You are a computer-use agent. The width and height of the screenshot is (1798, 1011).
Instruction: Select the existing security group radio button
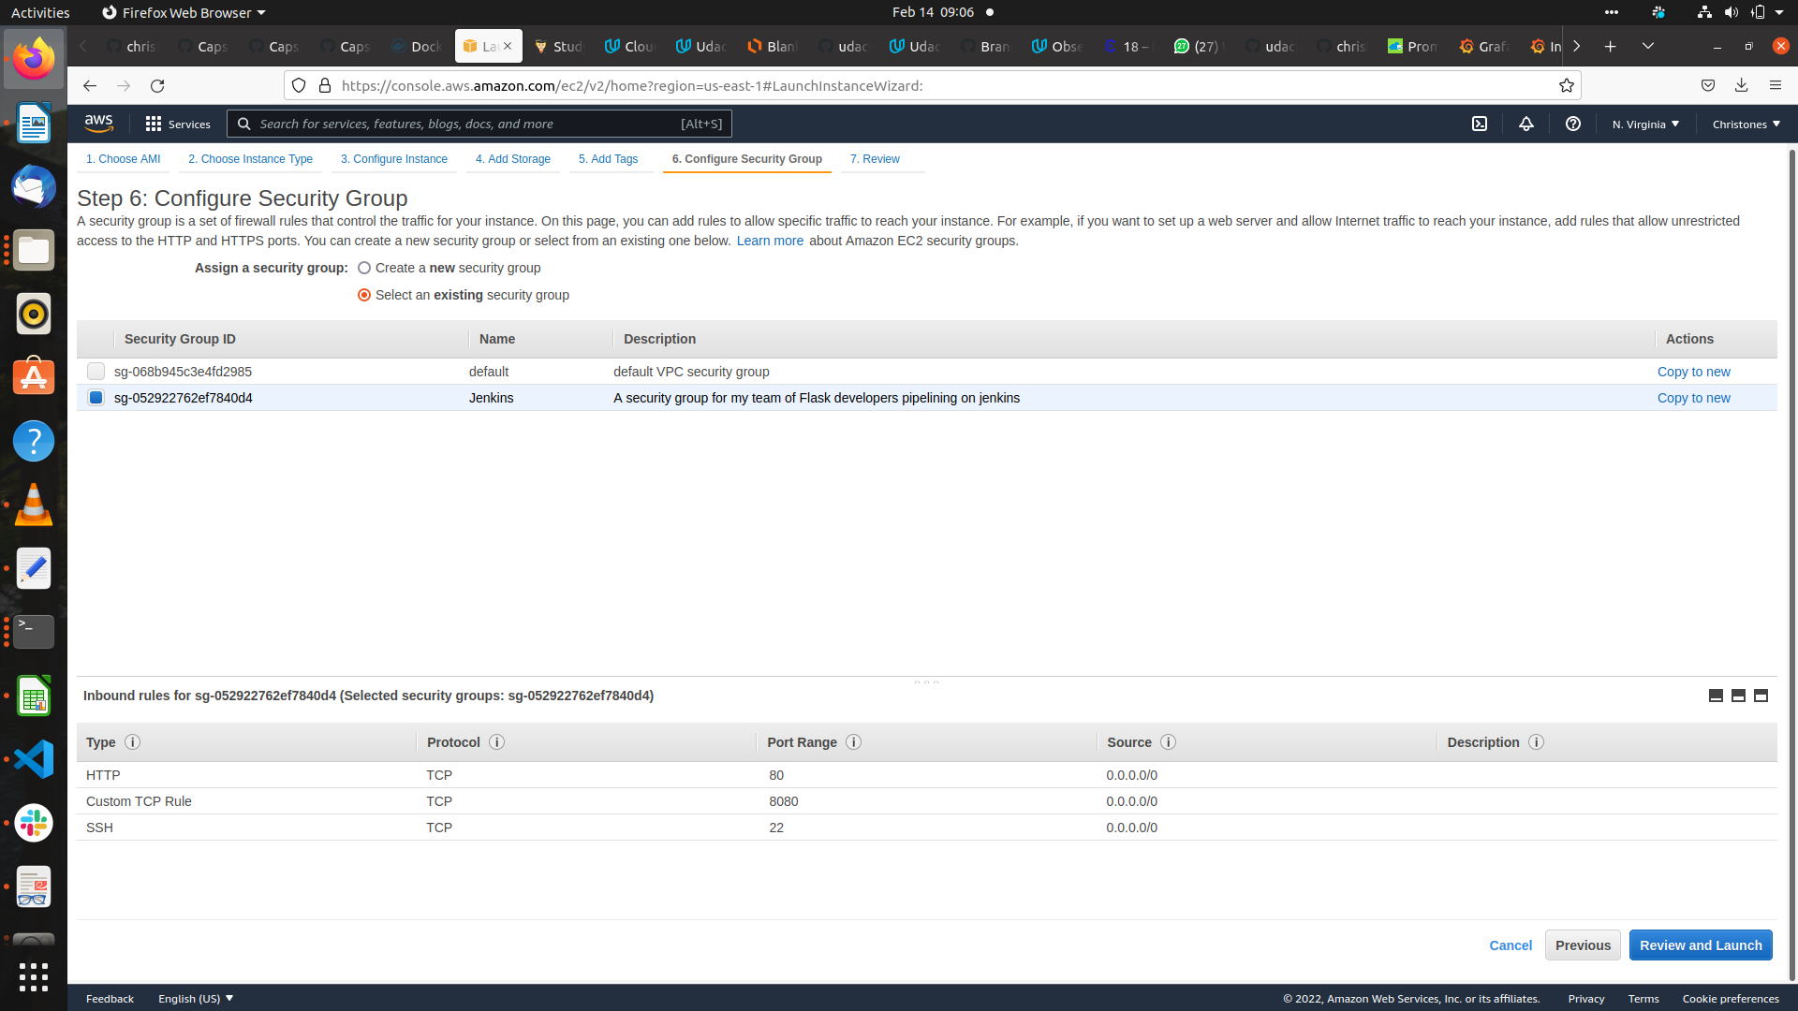(x=364, y=295)
